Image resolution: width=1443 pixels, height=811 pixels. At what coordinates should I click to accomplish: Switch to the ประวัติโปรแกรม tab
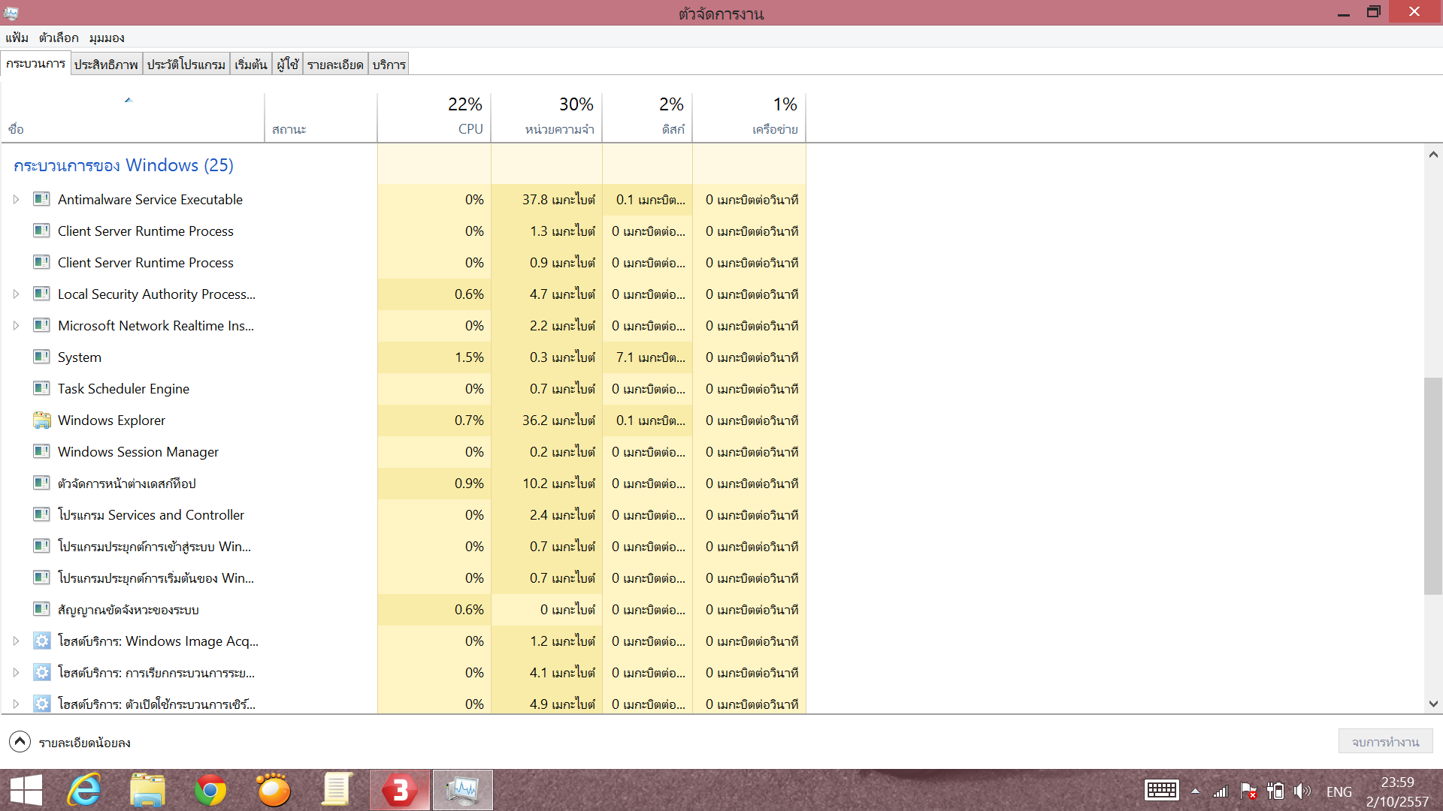[x=186, y=65]
